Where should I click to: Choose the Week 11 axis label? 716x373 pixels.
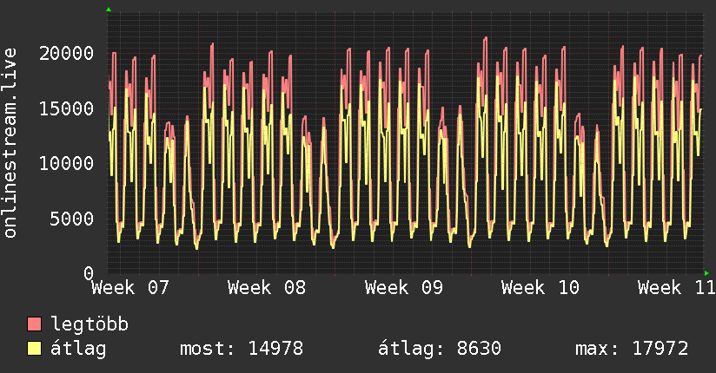click(676, 287)
